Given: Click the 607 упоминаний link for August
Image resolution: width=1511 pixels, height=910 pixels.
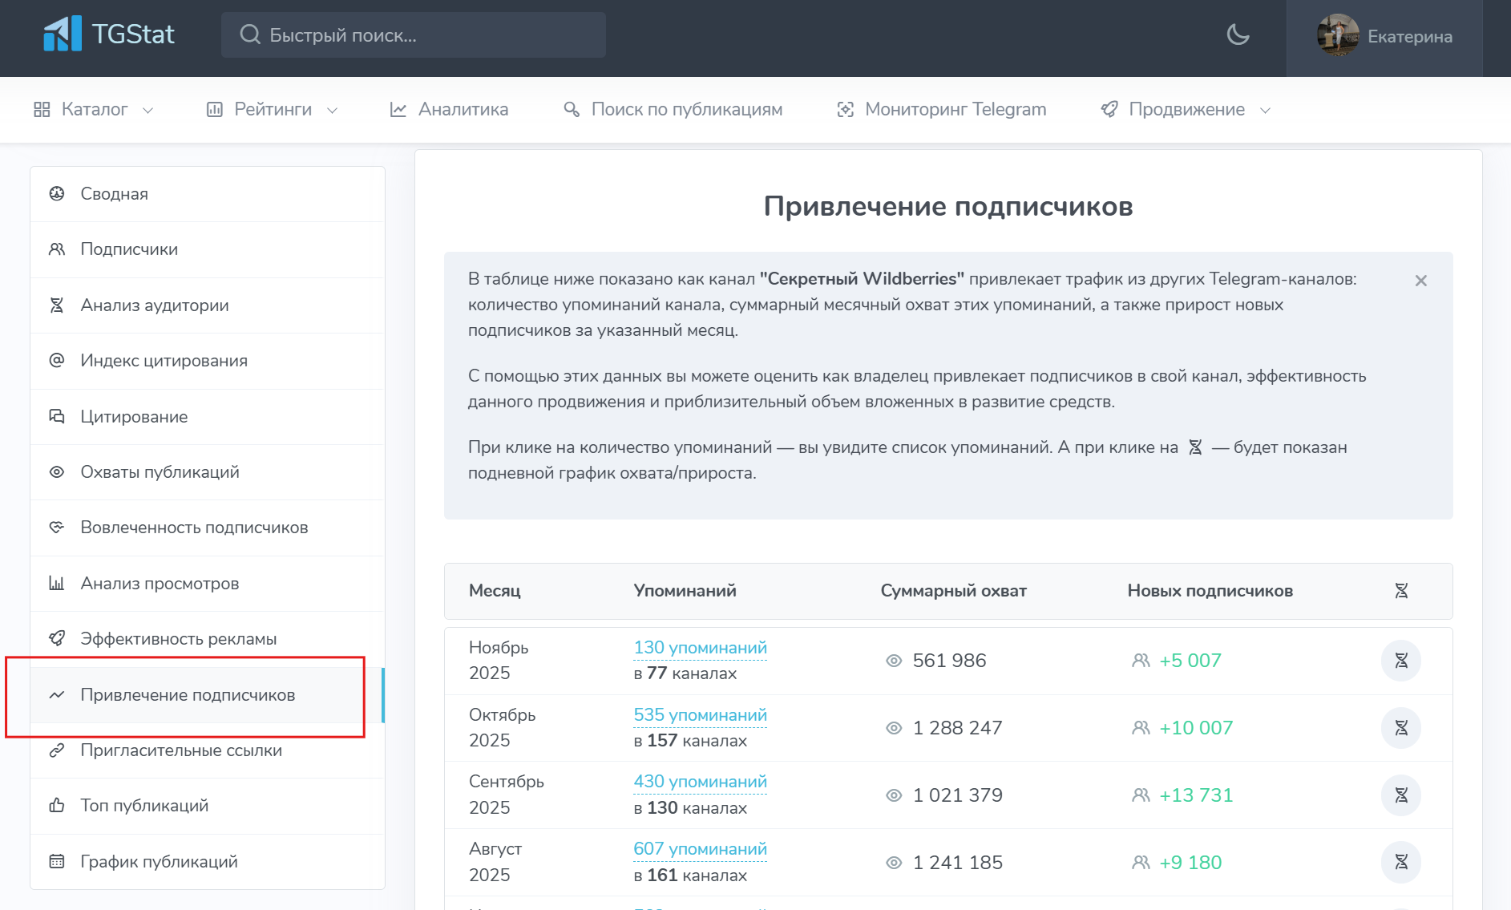Looking at the screenshot, I should [699, 848].
